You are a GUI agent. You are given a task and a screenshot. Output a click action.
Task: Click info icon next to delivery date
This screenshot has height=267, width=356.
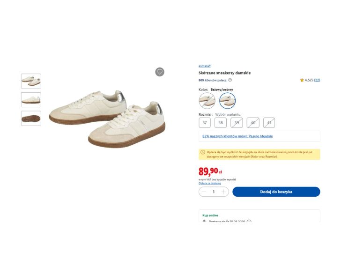click(x=249, y=221)
